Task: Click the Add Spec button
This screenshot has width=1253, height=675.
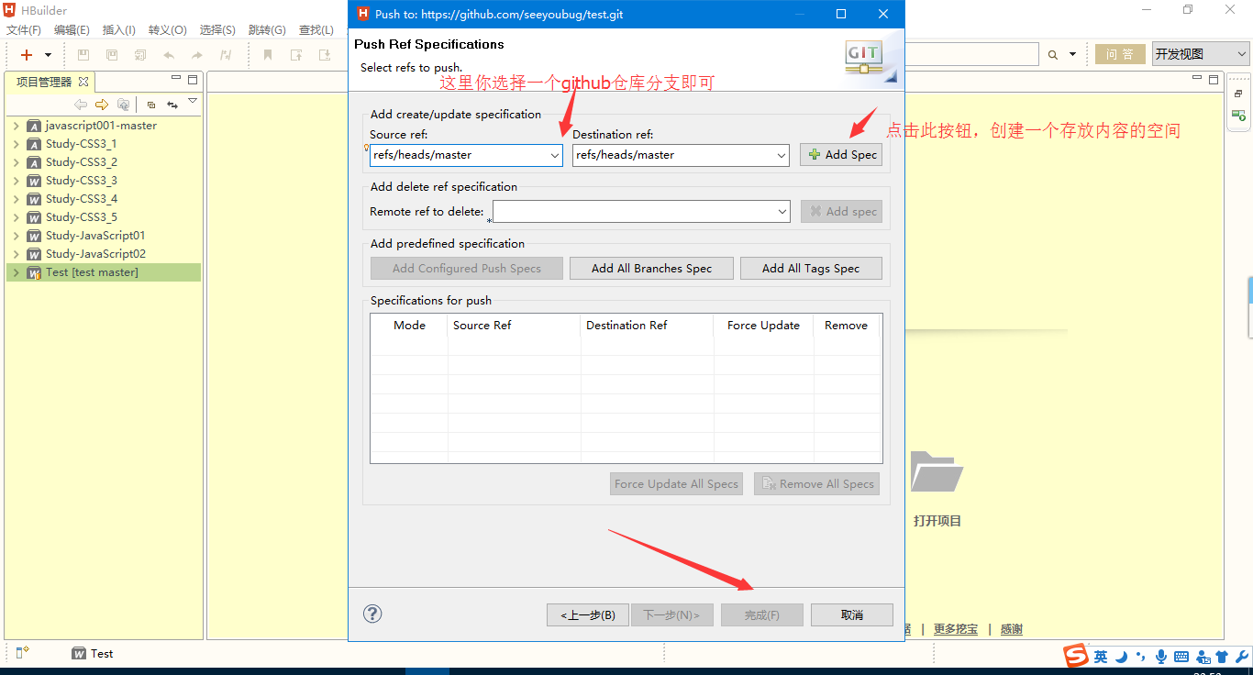Action: click(841, 155)
